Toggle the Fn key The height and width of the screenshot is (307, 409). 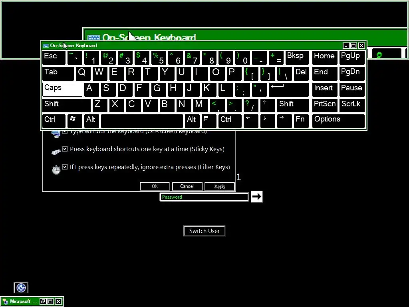point(301,121)
